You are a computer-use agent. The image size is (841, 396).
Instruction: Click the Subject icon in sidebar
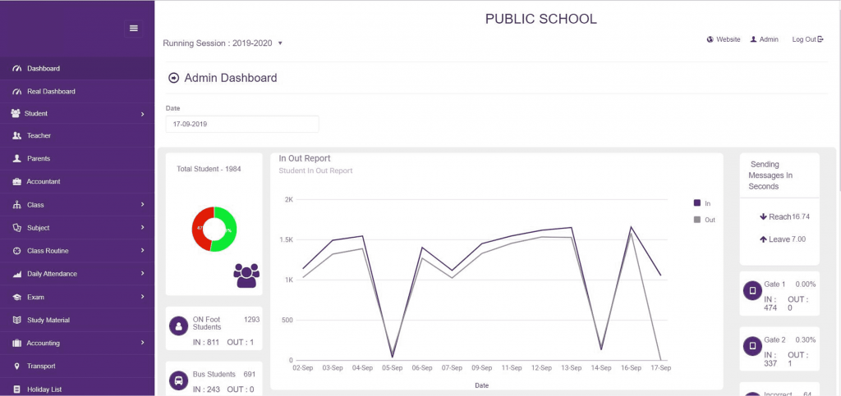[x=16, y=228]
